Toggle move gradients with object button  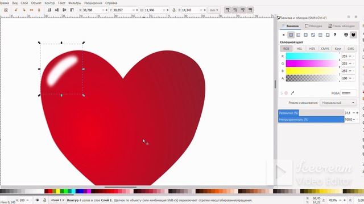(243, 10)
